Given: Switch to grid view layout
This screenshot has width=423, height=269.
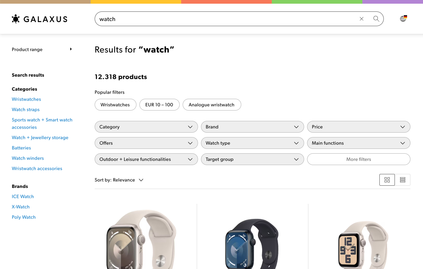Looking at the screenshot, I should point(387,180).
